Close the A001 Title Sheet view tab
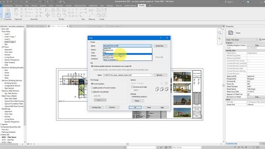Viewport: 265px width, 149px height. click(67, 26)
